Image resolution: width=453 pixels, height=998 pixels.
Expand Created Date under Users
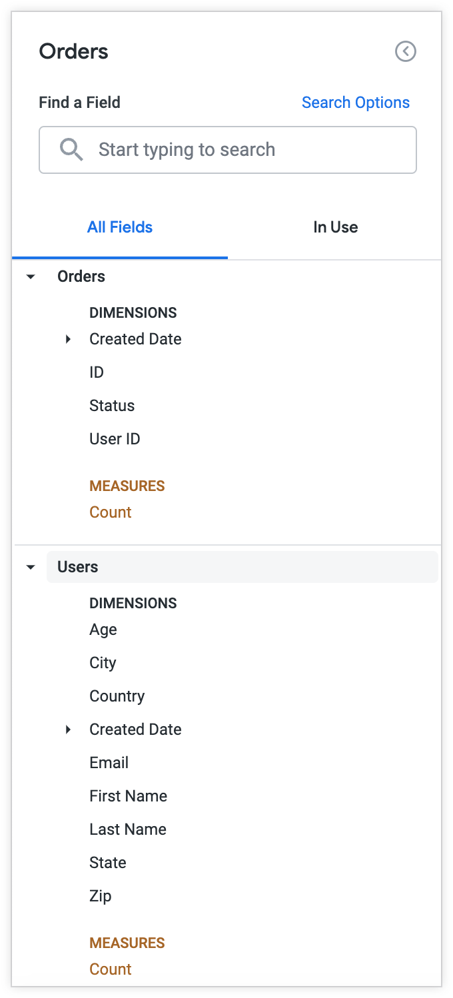67,730
